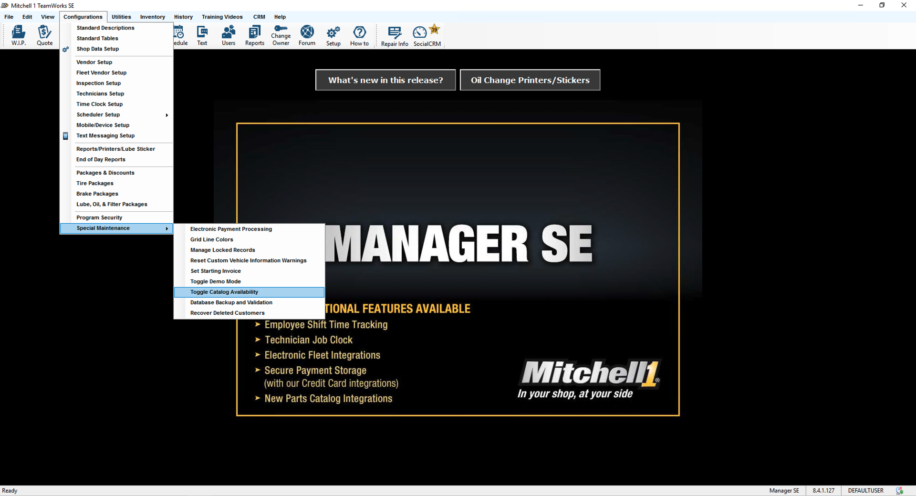This screenshot has height=496, width=916.
Task: Open the Text messaging tool
Action: click(x=202, y=35)
